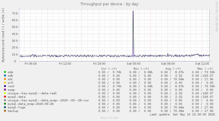Click the sdc average value 70.08m
The width and height of the screenshot is (219, 121).
[x=179, y=79]
